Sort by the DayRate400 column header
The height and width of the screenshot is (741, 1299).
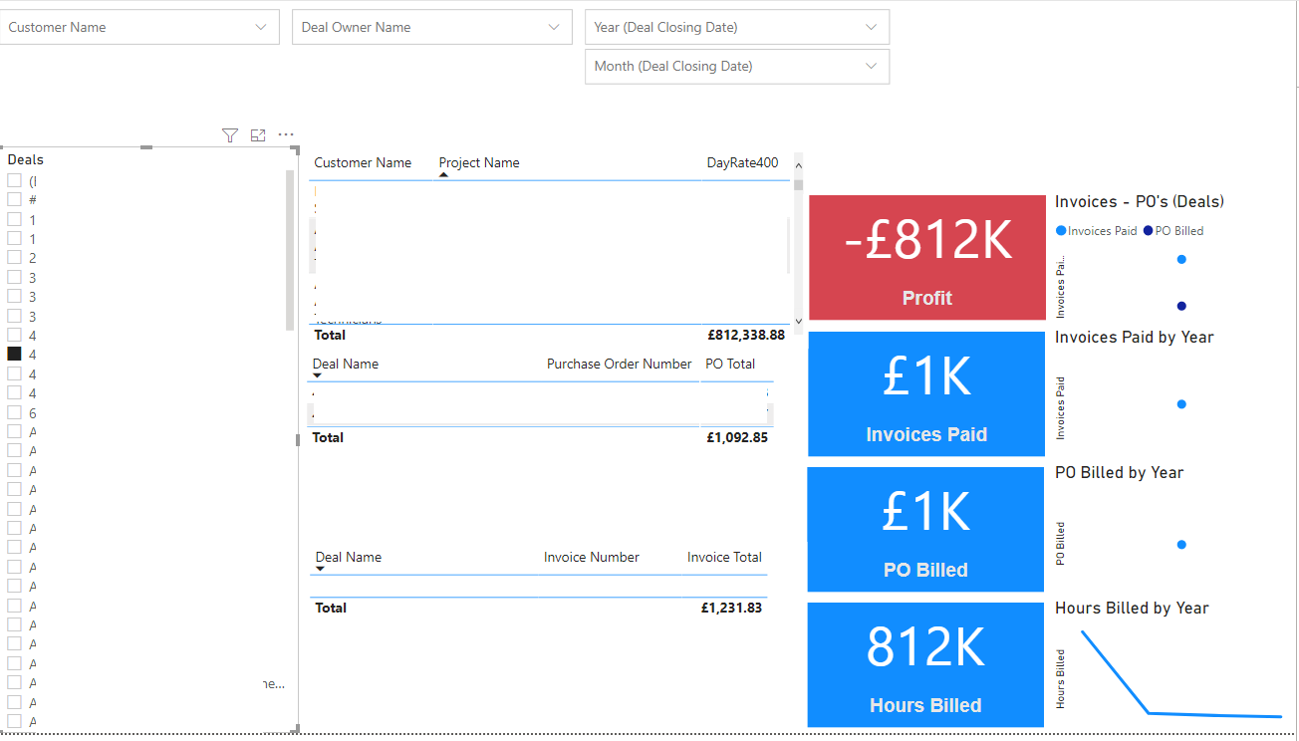742,162
